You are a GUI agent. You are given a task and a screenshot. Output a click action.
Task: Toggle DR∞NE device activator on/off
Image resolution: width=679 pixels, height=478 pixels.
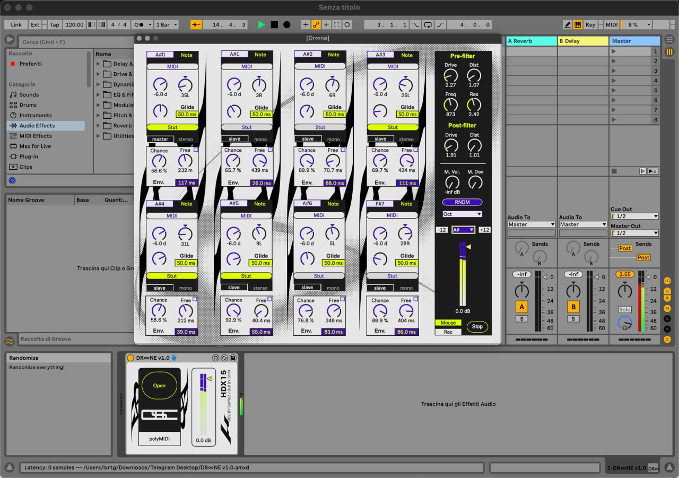click(x=130, y=358)
